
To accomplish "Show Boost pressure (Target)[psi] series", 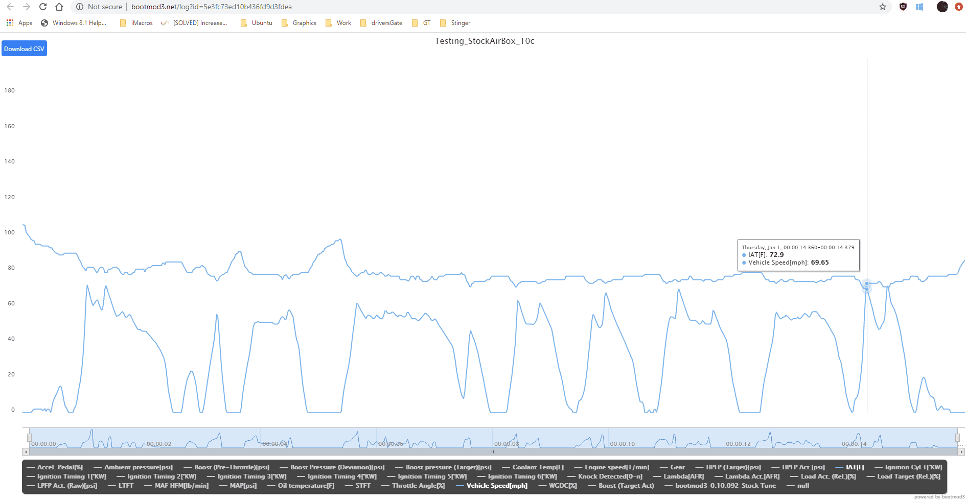I will [443, 467].
